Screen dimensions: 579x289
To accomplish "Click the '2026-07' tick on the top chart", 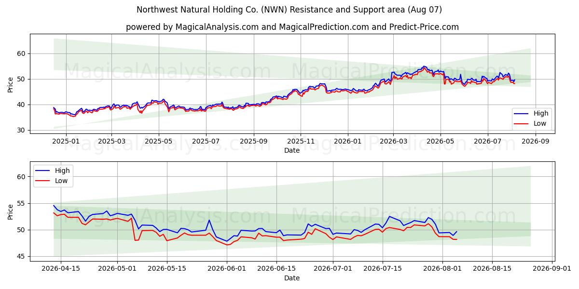I will (487, 141).
